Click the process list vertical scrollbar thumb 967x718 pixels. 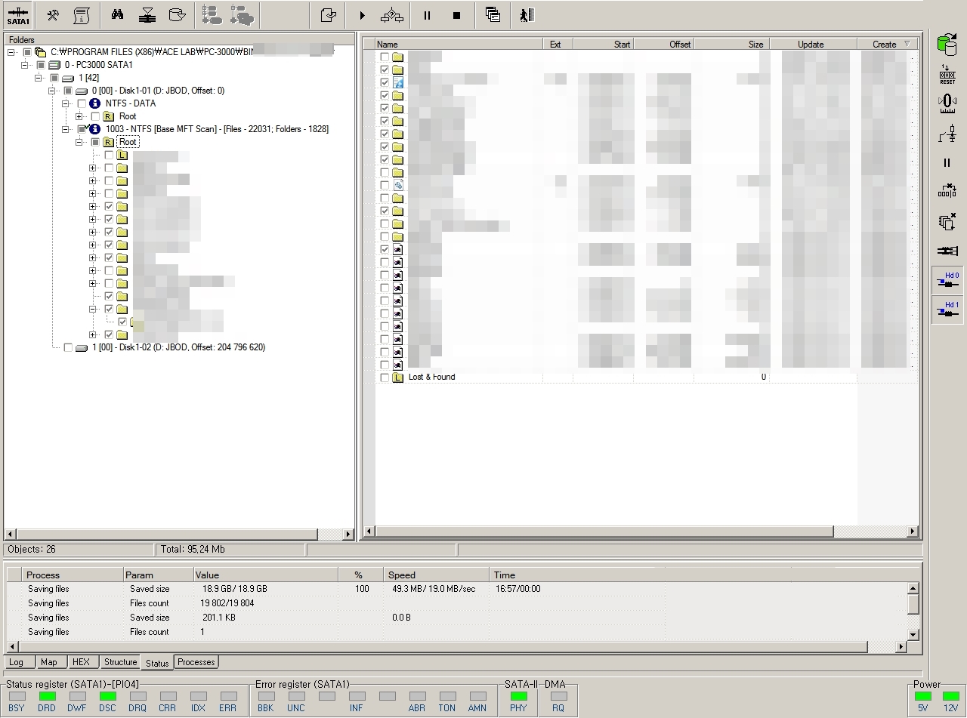[x=913, y=604]
